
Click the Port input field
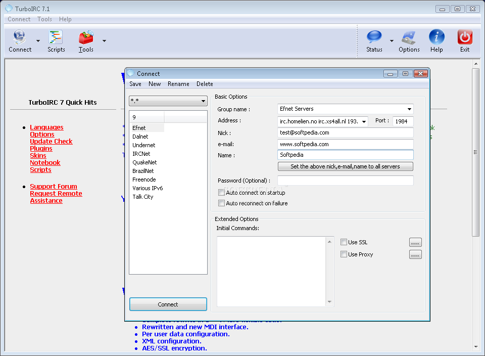403,121
